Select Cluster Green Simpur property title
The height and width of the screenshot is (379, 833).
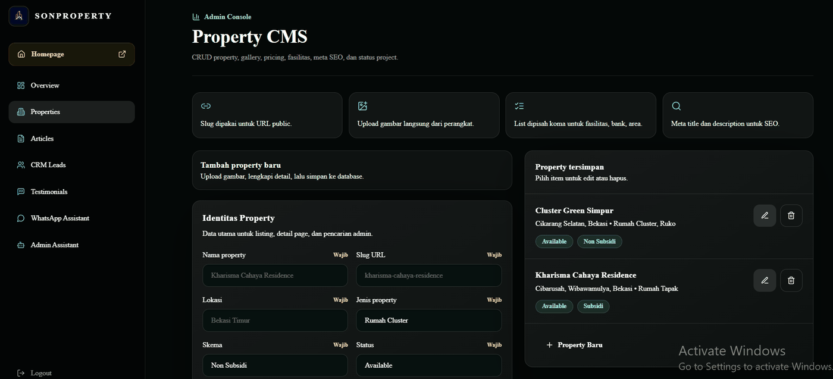(x=574, y=211)
